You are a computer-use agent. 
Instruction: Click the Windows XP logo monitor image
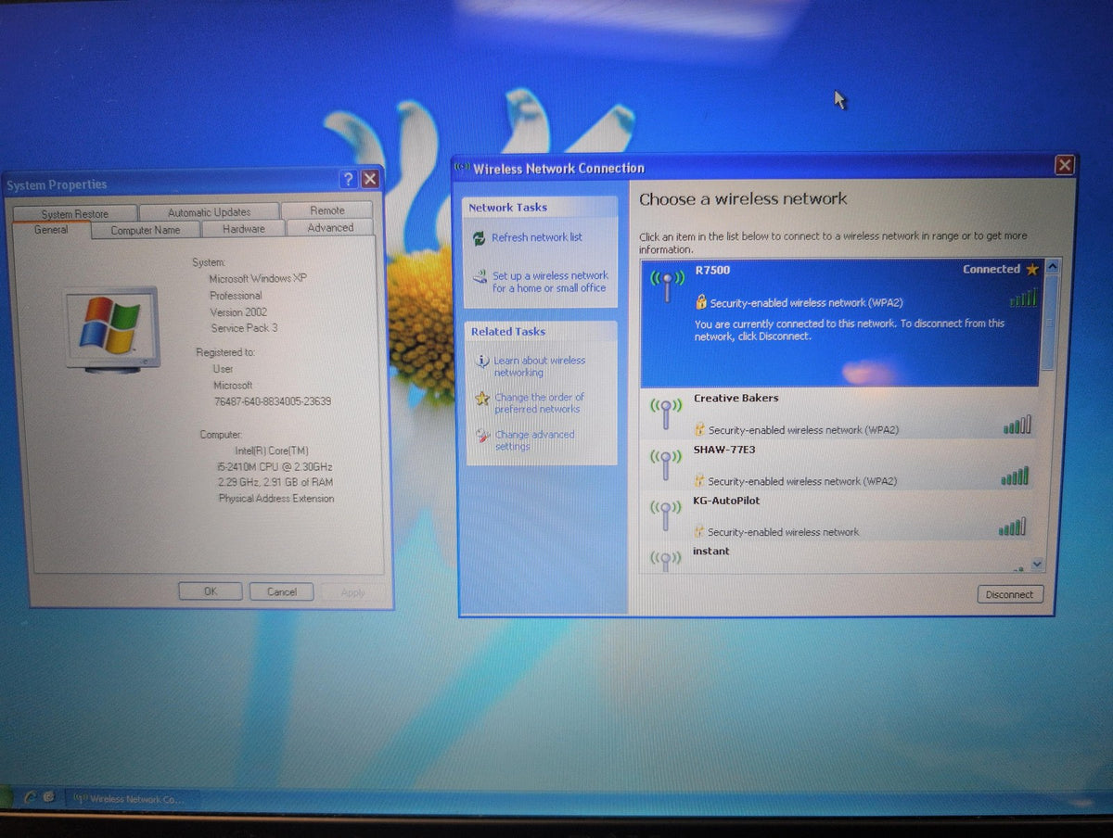pyautogui.click(x=111, y=329)
